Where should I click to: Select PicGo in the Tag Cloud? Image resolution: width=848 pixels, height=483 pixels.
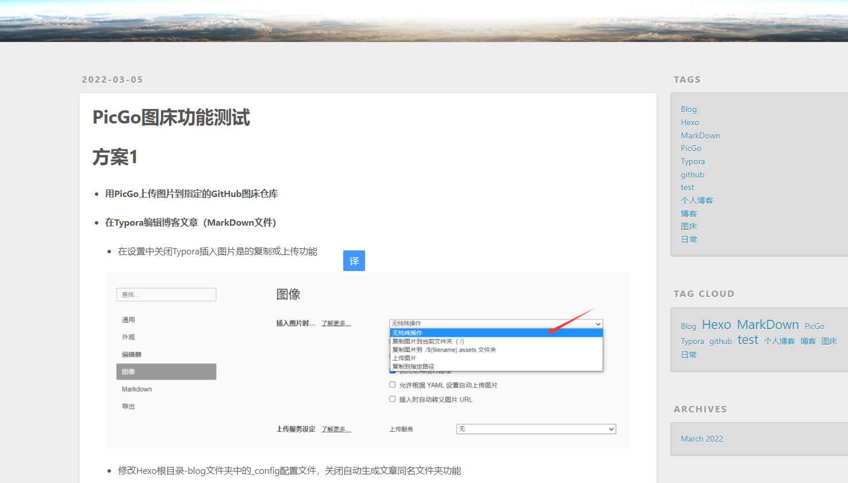click(x=814, y=326)
